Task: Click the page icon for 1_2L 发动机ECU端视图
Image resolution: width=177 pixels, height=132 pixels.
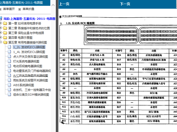Action: [x=9, y=47]
